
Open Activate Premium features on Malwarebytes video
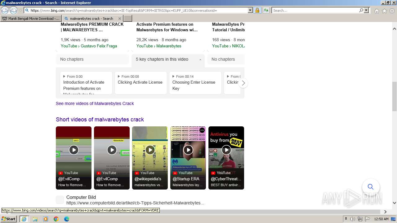(x=167, y=27)
